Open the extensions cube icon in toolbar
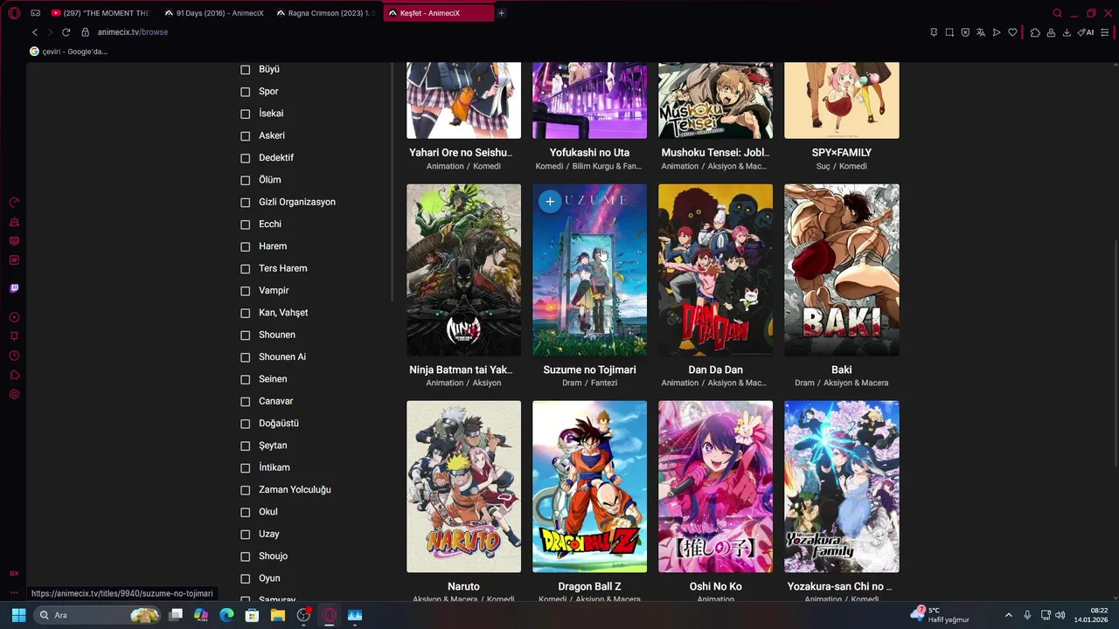 click(1035, 32)
